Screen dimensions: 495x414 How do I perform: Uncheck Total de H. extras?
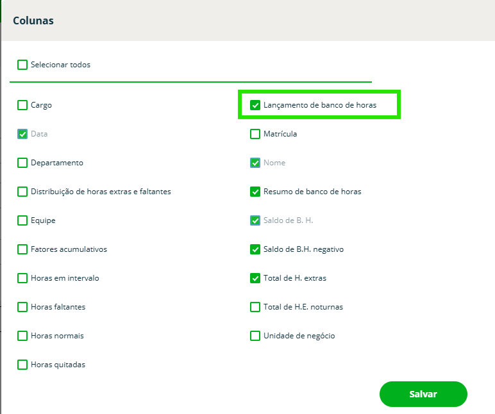point(255,278)
